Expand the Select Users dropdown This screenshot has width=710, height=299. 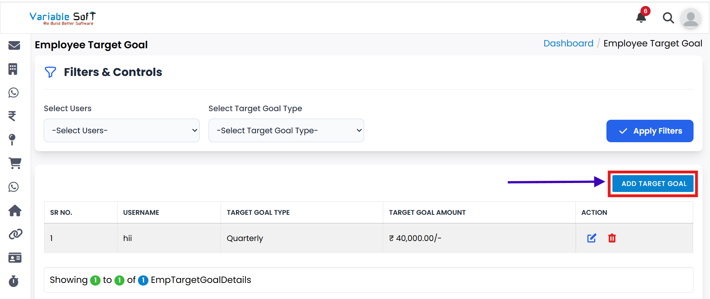click(x=122, y=131)
